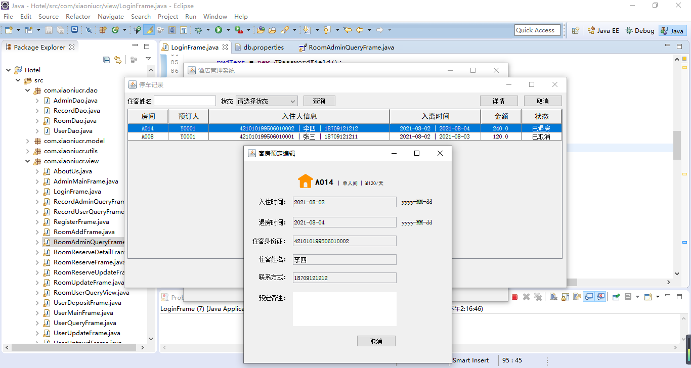
Task: Toggle Skip All Breakpoints icon
Action: [x=89, y=30]
